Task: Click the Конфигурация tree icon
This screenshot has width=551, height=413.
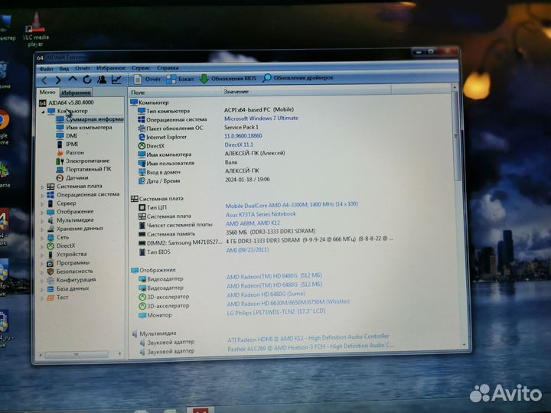Action: (x=51, y=280)
